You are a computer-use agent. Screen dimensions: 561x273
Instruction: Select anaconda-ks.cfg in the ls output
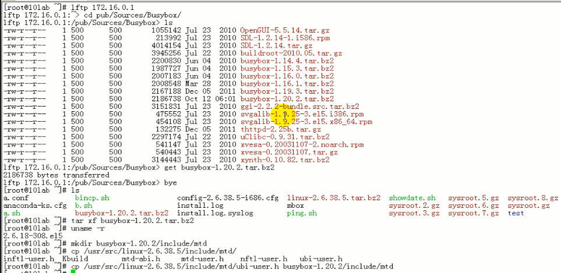(x=35, y=205)
